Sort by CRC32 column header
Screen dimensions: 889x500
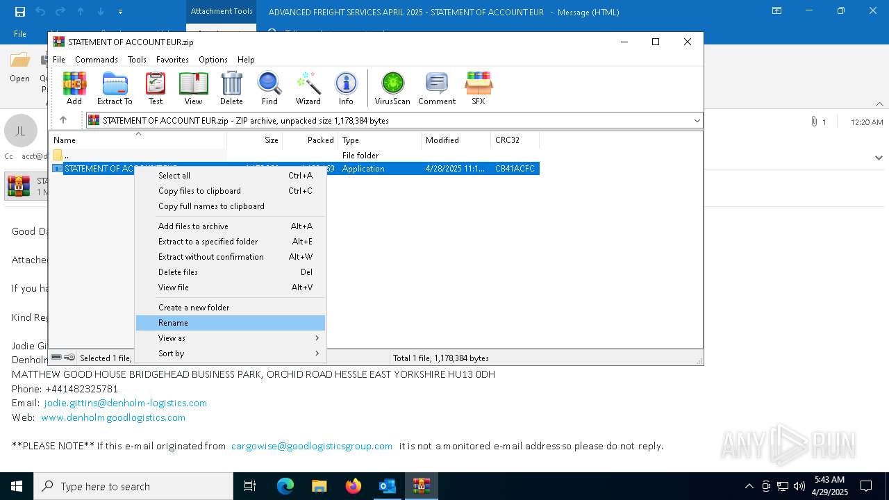[x=515, y=140]
